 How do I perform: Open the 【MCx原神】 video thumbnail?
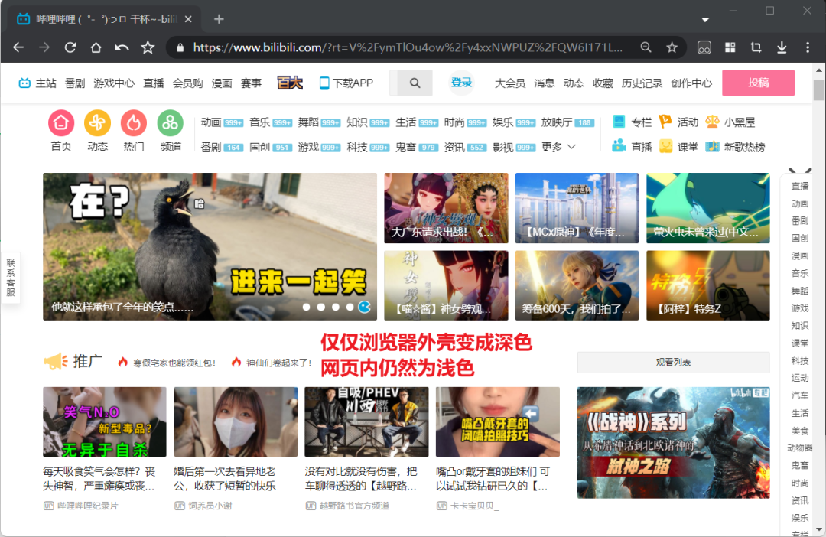(577, 207)
